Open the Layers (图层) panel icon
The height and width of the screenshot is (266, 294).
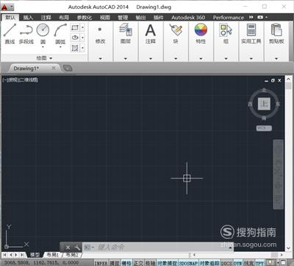(126, 34)
